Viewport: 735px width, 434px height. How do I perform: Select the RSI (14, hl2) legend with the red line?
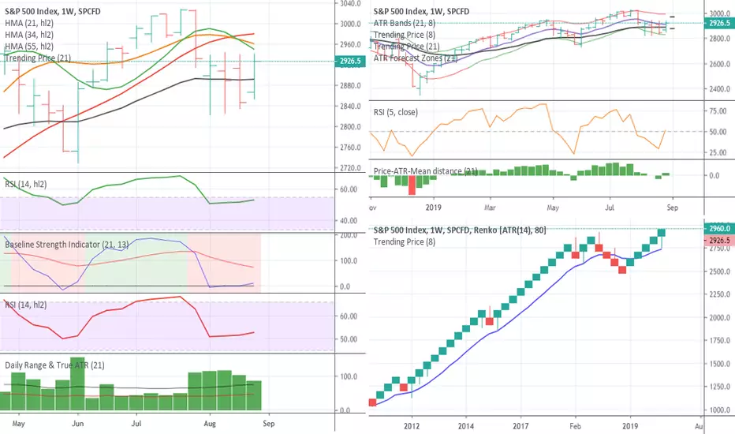pyautogui.click(x=26, y=305)
